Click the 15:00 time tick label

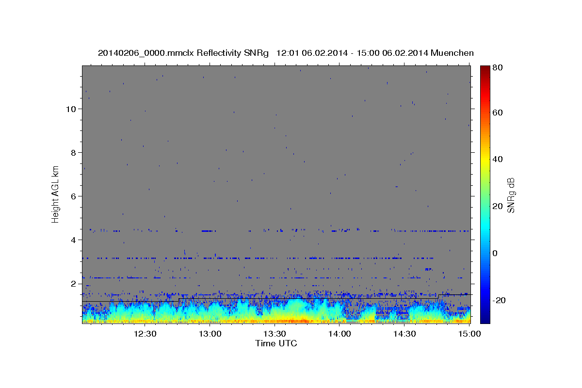pos(469,334)
